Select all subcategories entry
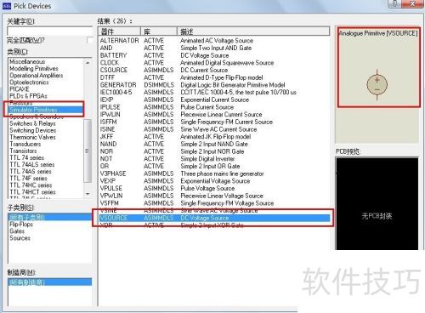Image resolution: width=425 pixels, height=313 pixels. 49,217
